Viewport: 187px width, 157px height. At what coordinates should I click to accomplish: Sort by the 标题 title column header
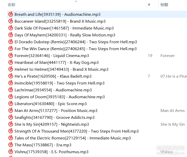click(x=164, y=5)
